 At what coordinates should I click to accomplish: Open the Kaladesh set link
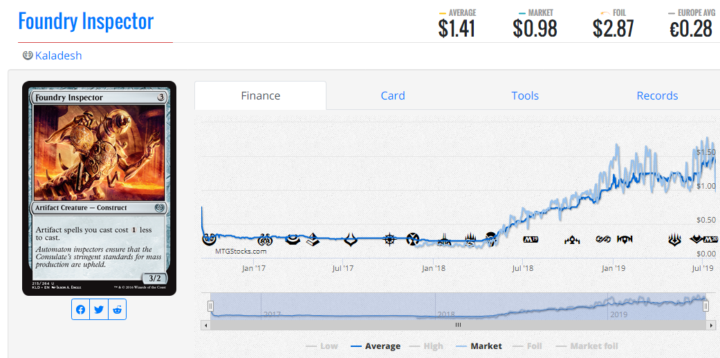pos(58,55)
